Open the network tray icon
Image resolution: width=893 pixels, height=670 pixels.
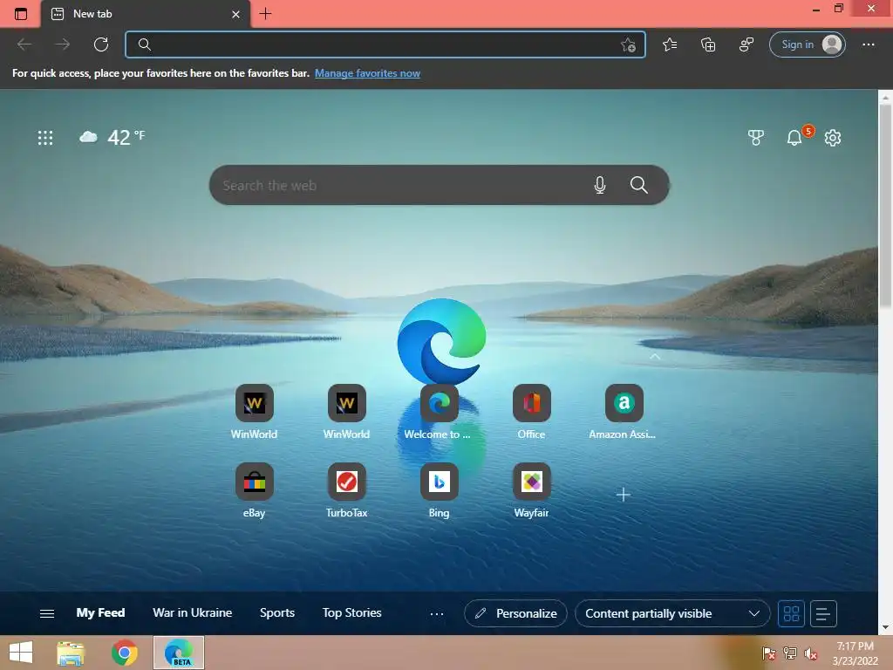pos(789,653)
